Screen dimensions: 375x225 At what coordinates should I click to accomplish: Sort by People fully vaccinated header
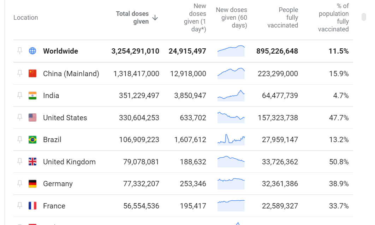(283, 17)
